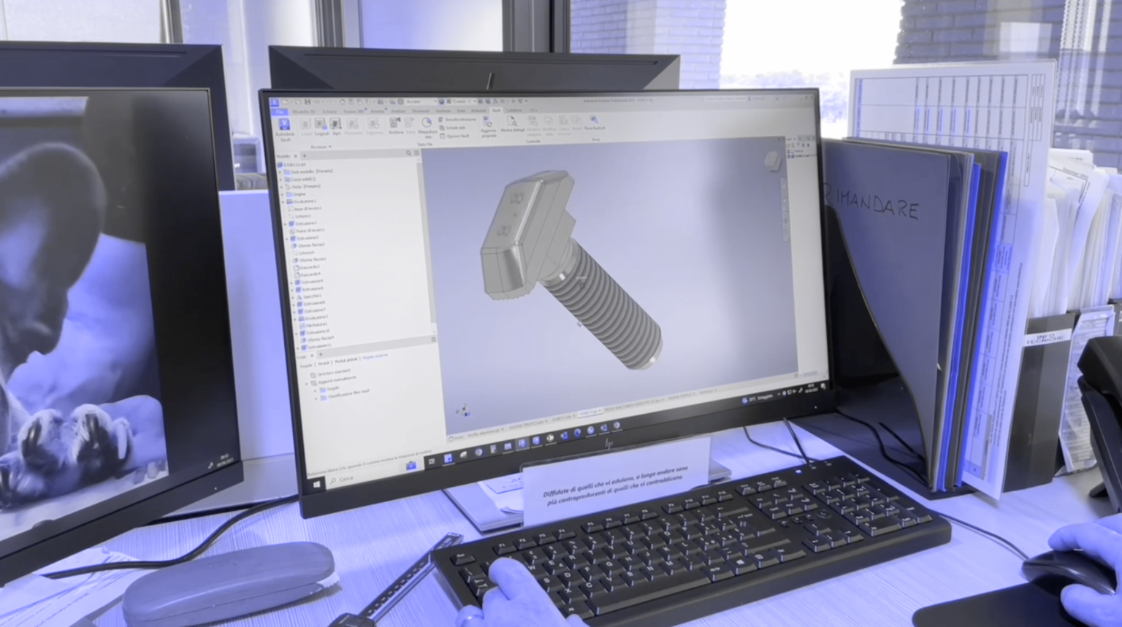Image resolution: width=1122 pixels, height=627 pixels.
Task: Click the Moduli globali tab in Logic panel
Action: [x=346, y=361]
